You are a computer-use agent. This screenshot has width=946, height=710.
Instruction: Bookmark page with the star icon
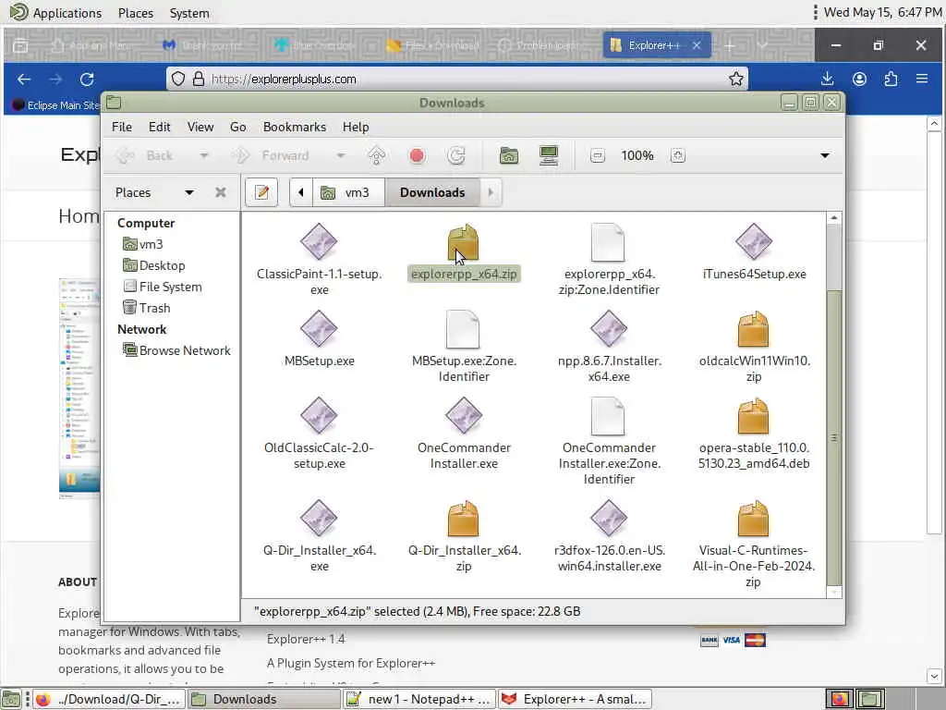[735, 80]
